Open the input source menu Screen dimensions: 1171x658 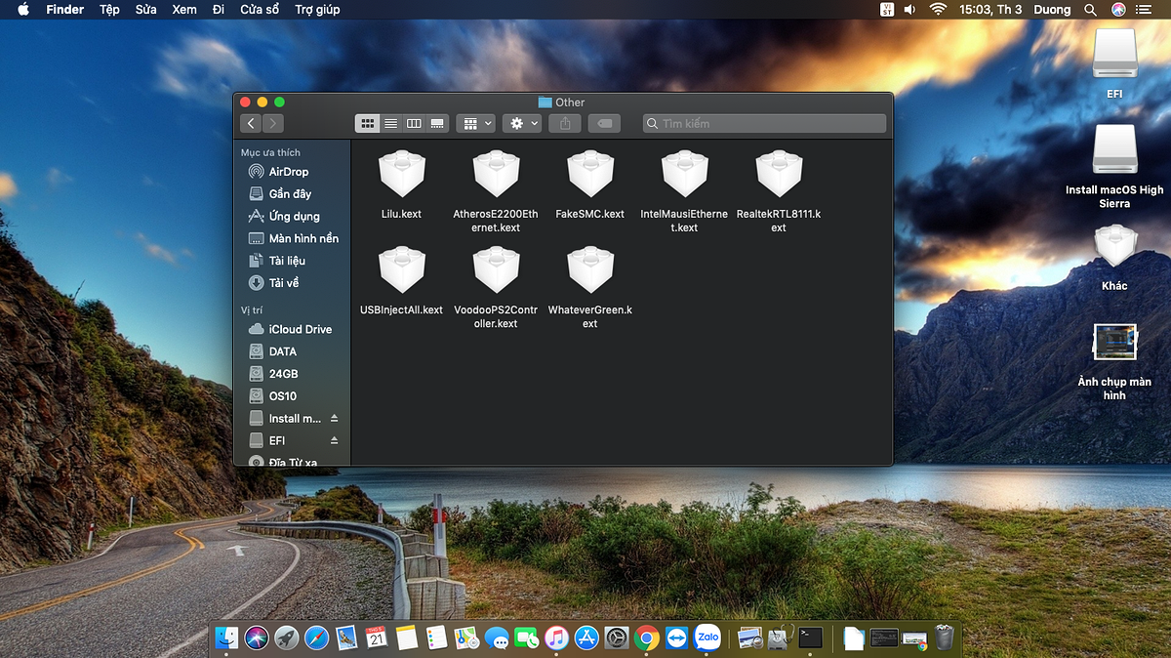click(x=887, y=10)
